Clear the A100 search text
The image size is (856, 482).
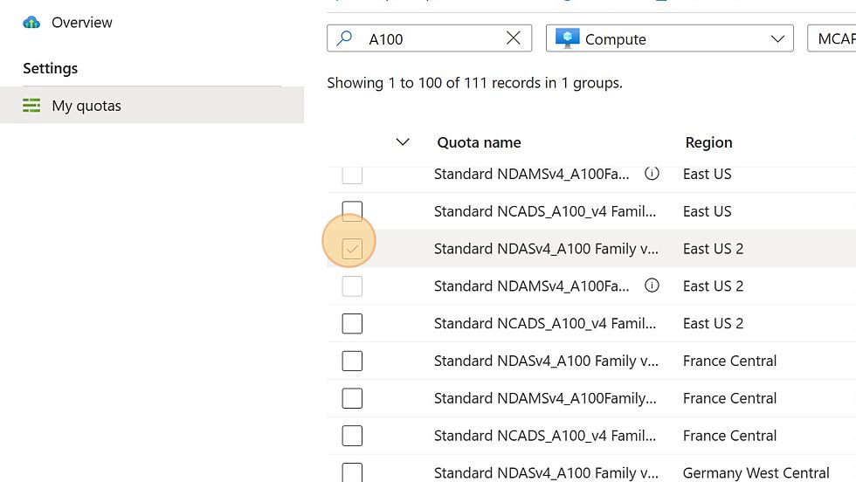(514, 38)
